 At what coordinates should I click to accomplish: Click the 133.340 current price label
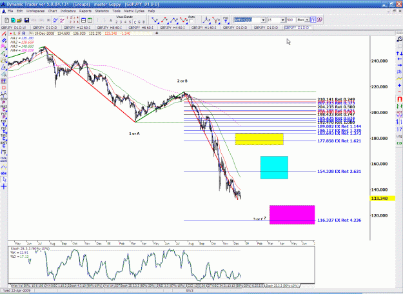coord(382,198)
